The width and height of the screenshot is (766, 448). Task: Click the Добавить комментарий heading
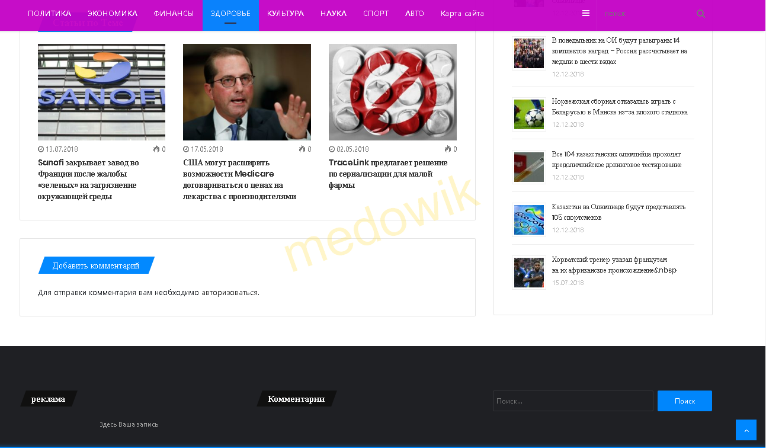coord(96,265)
